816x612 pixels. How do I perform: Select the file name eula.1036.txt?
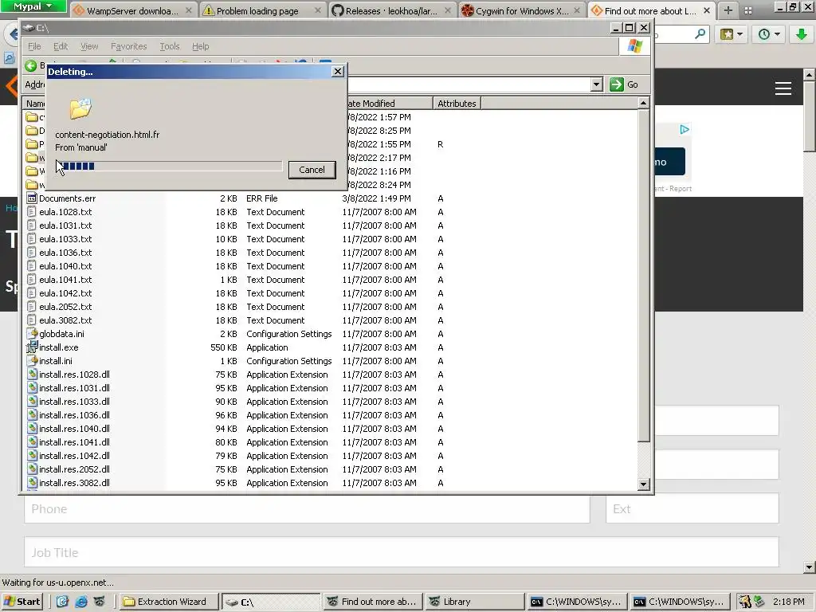65,253
